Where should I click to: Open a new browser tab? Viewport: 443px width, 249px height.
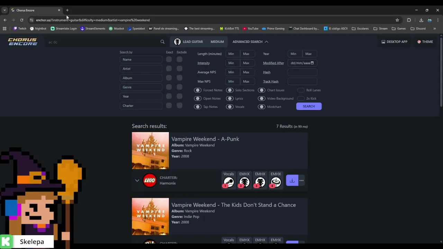[x=67, y=10]
